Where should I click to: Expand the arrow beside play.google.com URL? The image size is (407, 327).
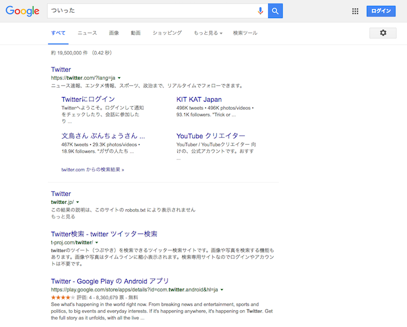coord(222,290)
